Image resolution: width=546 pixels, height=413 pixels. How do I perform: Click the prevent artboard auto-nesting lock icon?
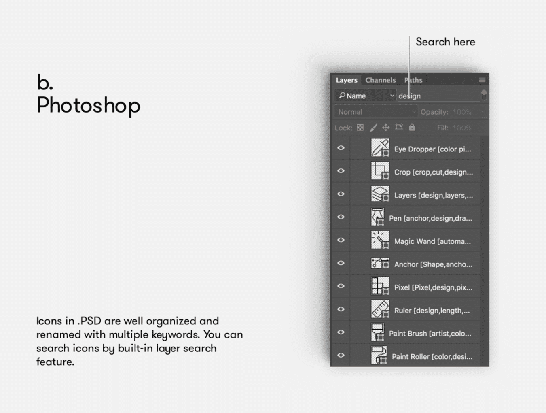click(399, 128)
